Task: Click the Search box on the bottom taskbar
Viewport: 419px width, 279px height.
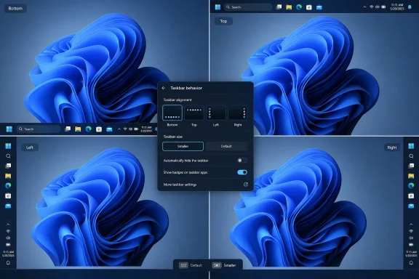Action: 39,129
